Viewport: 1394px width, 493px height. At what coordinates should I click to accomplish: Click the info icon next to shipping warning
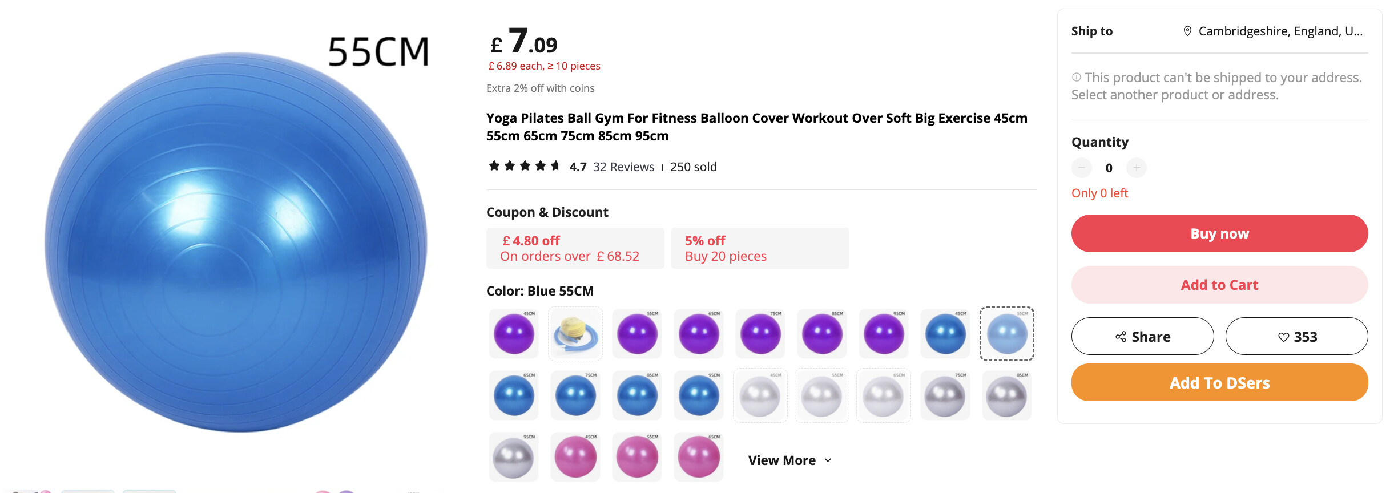point(1076,77)
